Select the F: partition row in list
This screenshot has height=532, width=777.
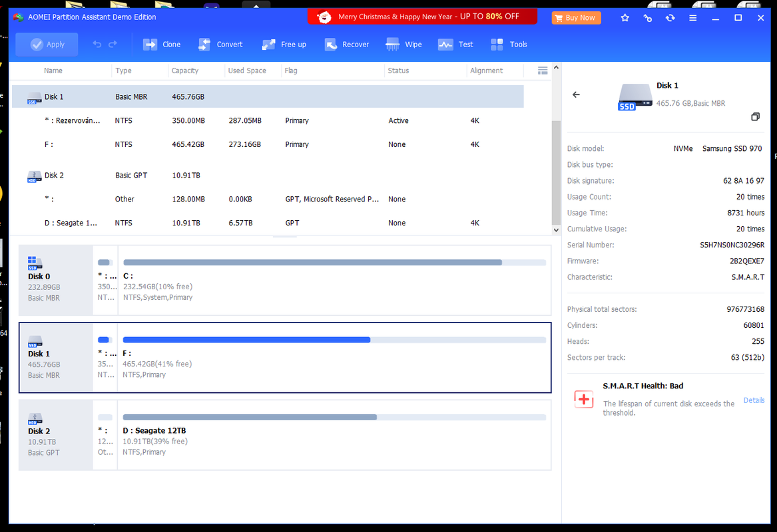pyautogui.click(x=268, y=144)
